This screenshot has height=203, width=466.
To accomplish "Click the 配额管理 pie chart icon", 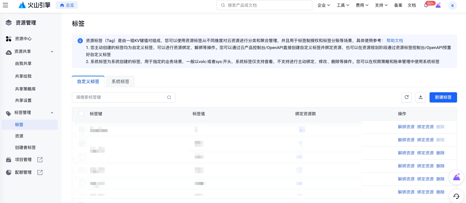I will point(9,172).
